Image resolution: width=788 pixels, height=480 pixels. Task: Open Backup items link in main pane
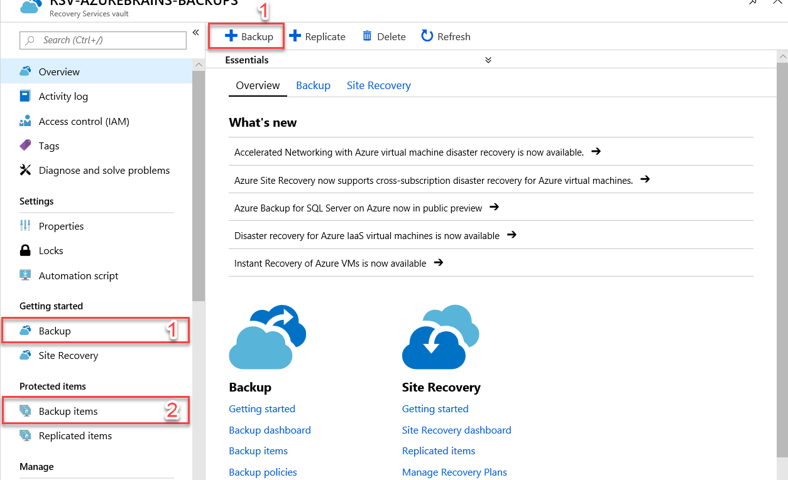[258, 451]
